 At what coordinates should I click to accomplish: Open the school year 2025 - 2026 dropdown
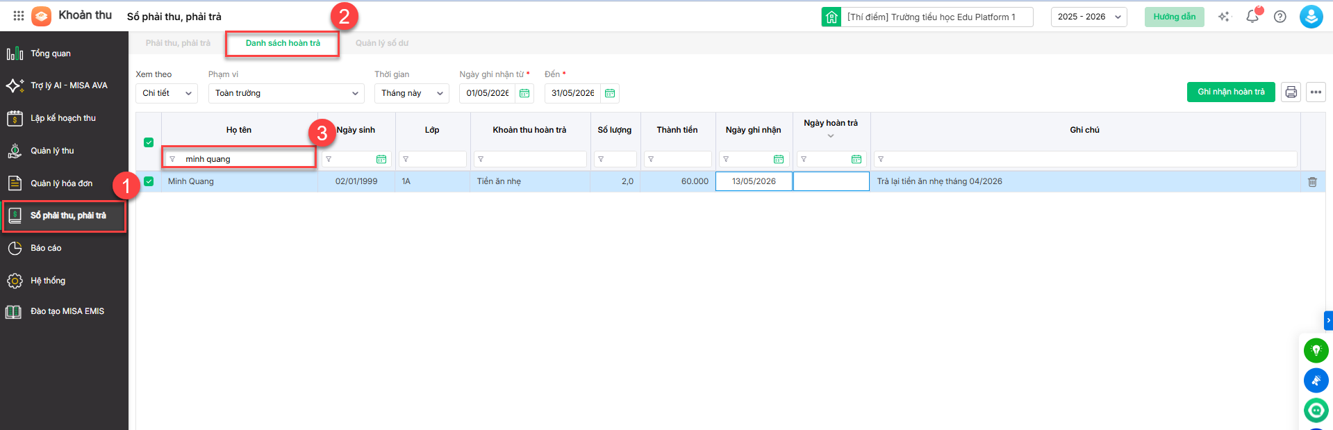1089,17
